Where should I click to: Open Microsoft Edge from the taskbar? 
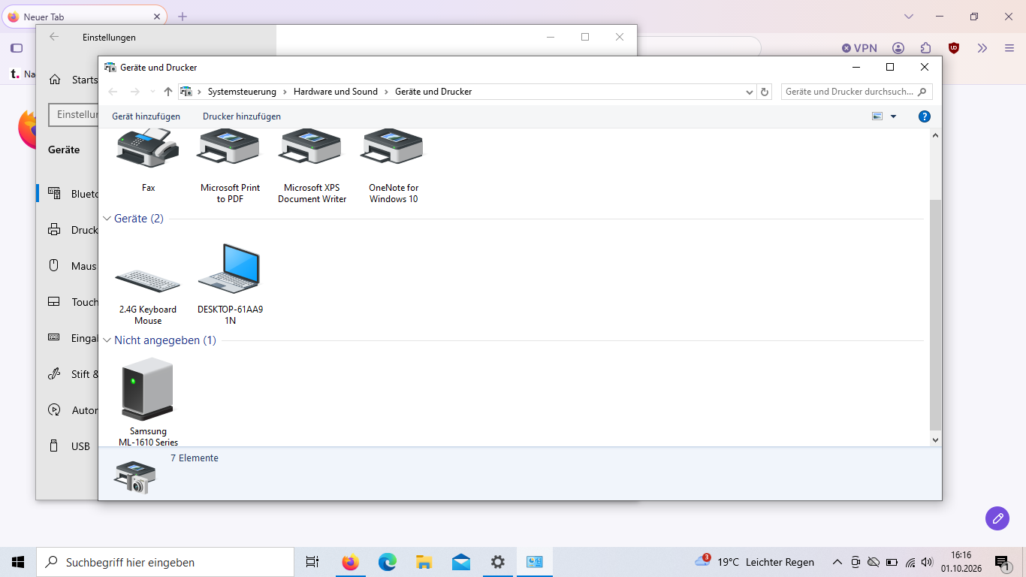[x=387, y=562]
